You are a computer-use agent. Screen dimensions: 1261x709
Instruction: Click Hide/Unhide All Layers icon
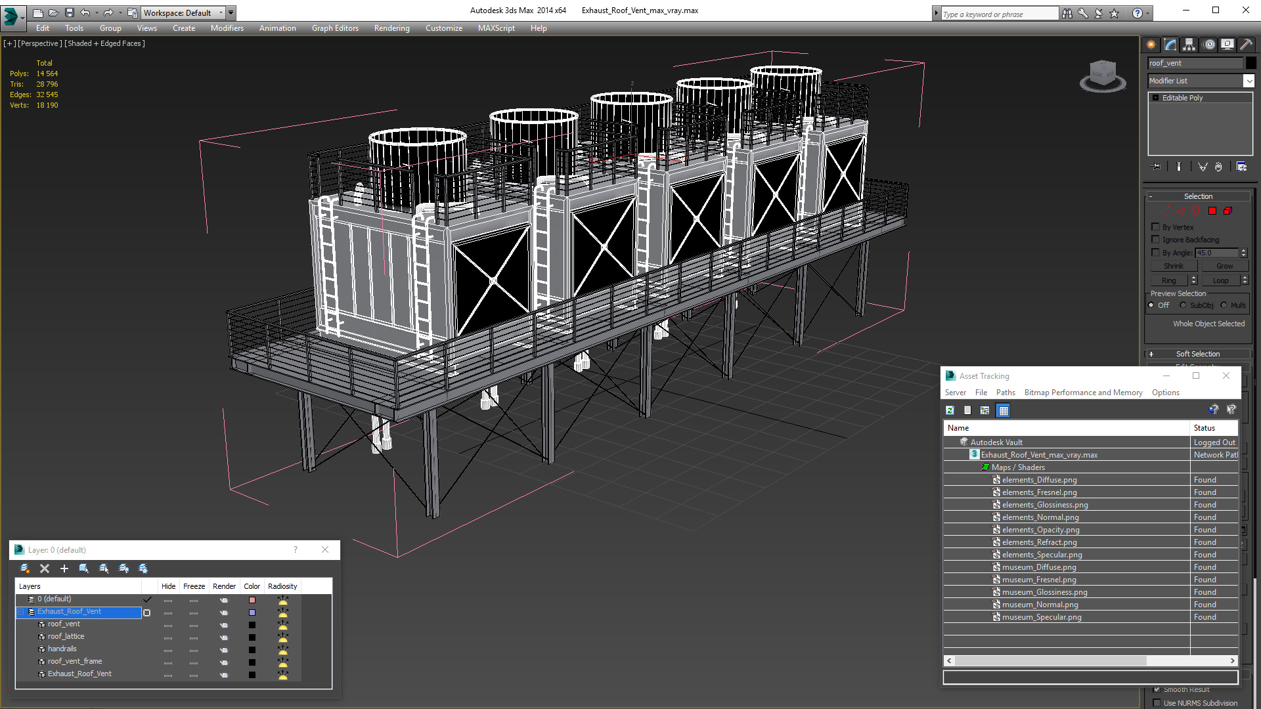(123, 569)
